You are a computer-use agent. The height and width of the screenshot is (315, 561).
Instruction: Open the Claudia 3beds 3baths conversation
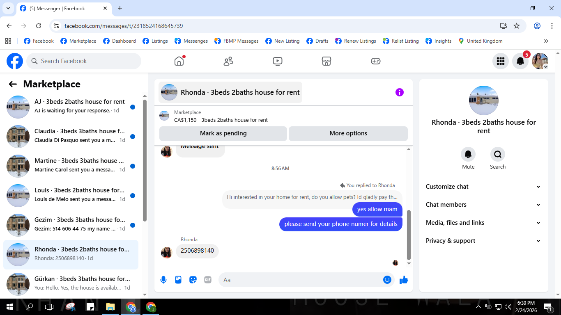tap(71, 137)
